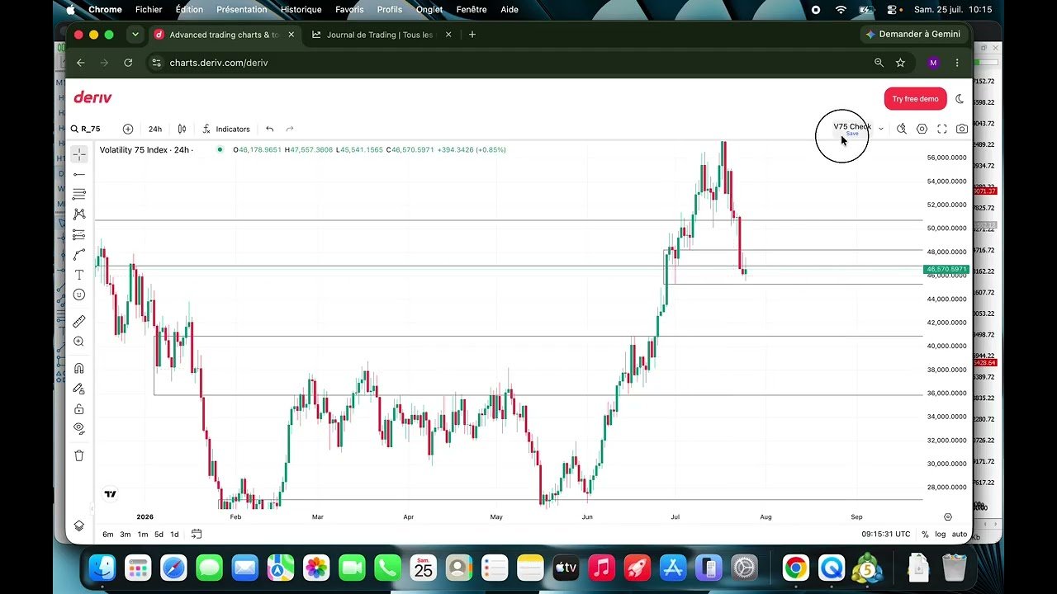
Task: Open Finder from the Dock
Action: pos(102,568)
